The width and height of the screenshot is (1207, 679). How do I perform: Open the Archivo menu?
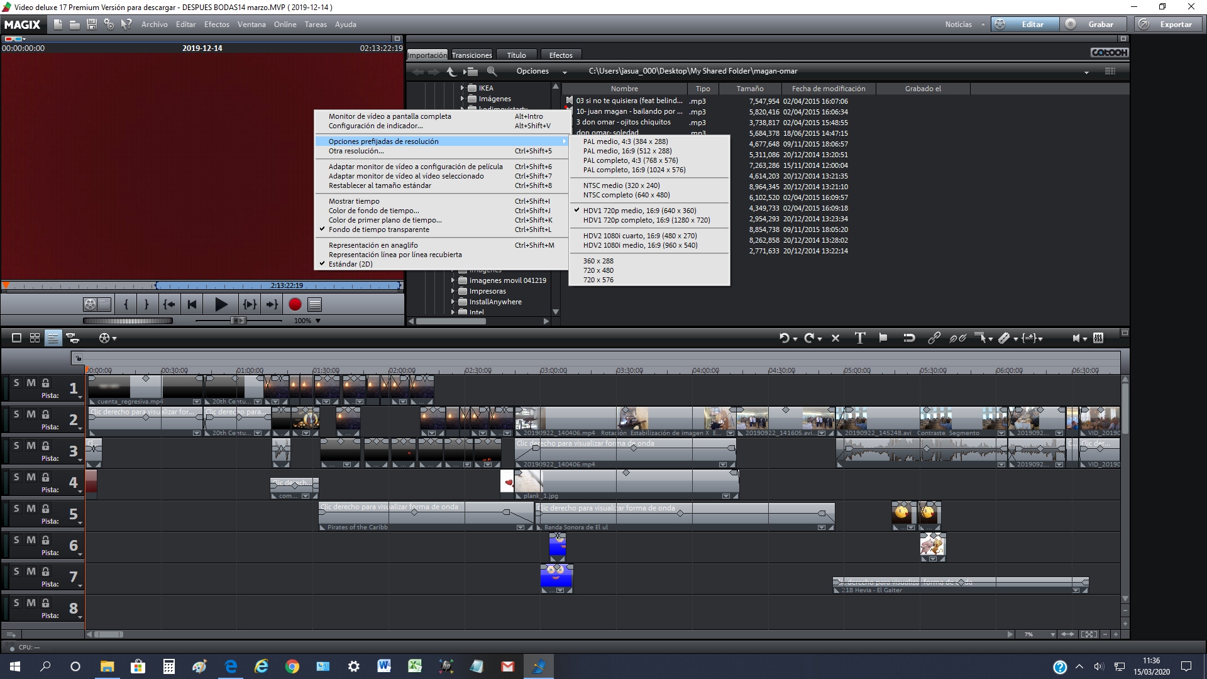pos(154,25)
